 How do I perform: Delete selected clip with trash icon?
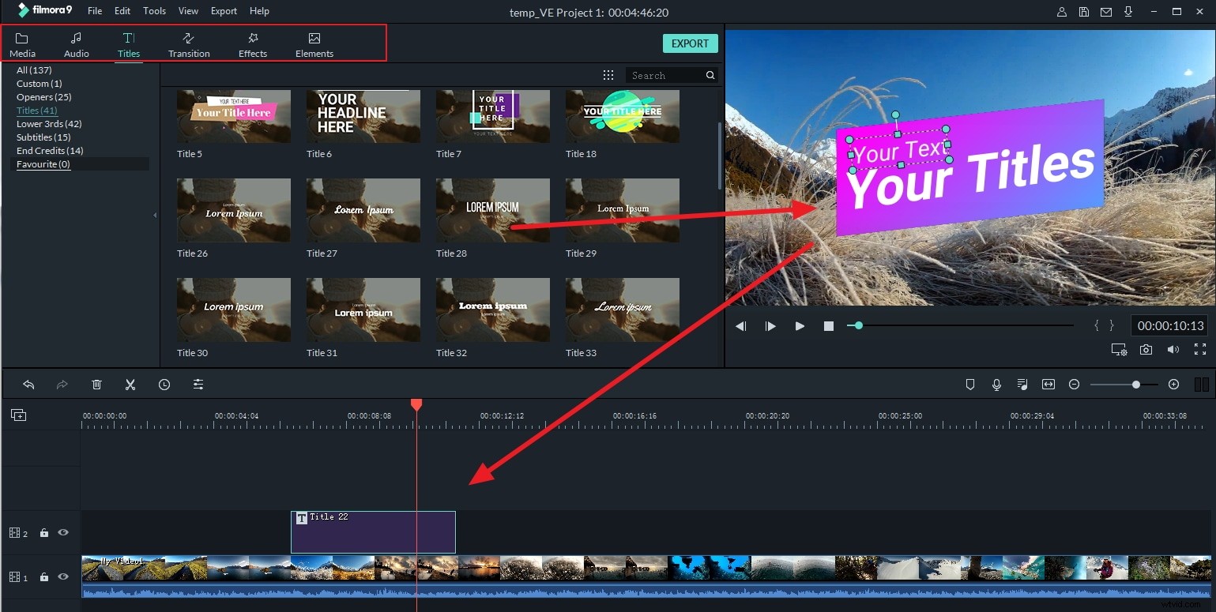tap(96, 385)
